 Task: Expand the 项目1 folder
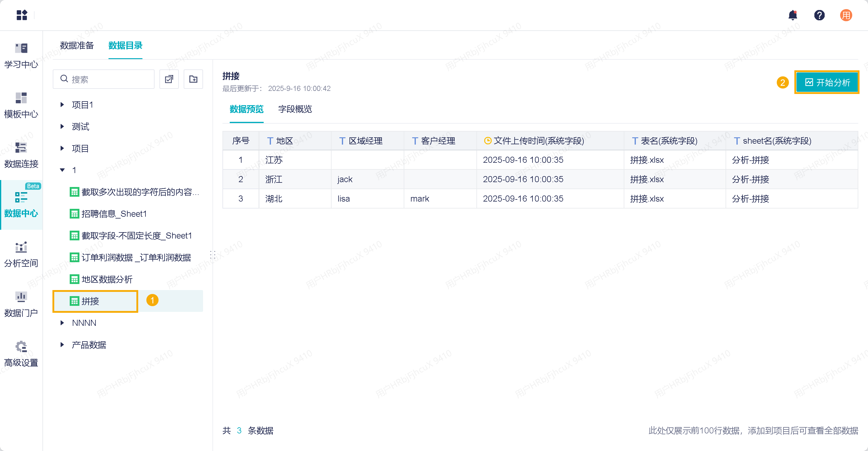(x=62, y=105)
